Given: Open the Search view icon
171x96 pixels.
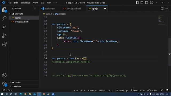Looking at the screenshot, I should coord(4,18).
